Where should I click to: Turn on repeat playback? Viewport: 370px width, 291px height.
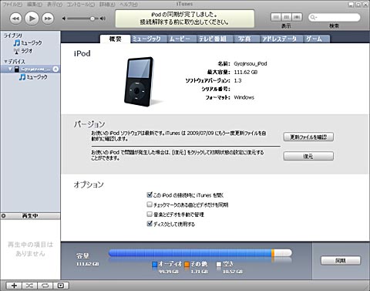coord(45,286)
